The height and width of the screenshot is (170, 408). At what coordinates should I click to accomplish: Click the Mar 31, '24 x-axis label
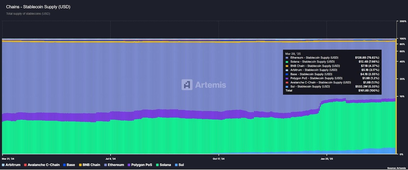coord(8,159)
